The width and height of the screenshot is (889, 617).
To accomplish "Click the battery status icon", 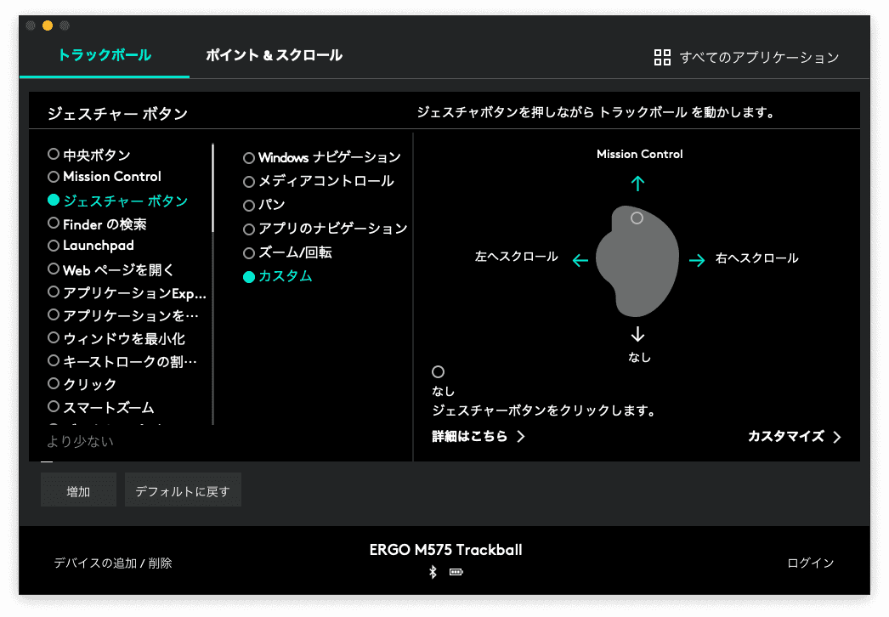I will coord(457,572).
